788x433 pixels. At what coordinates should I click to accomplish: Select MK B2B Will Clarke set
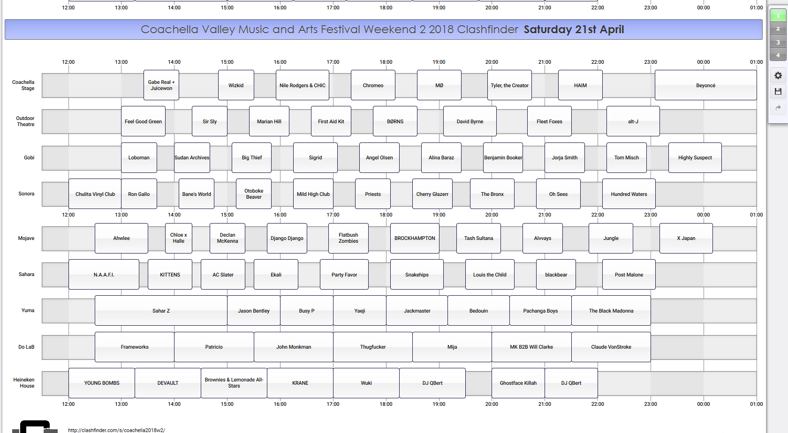tap(531, 347)
